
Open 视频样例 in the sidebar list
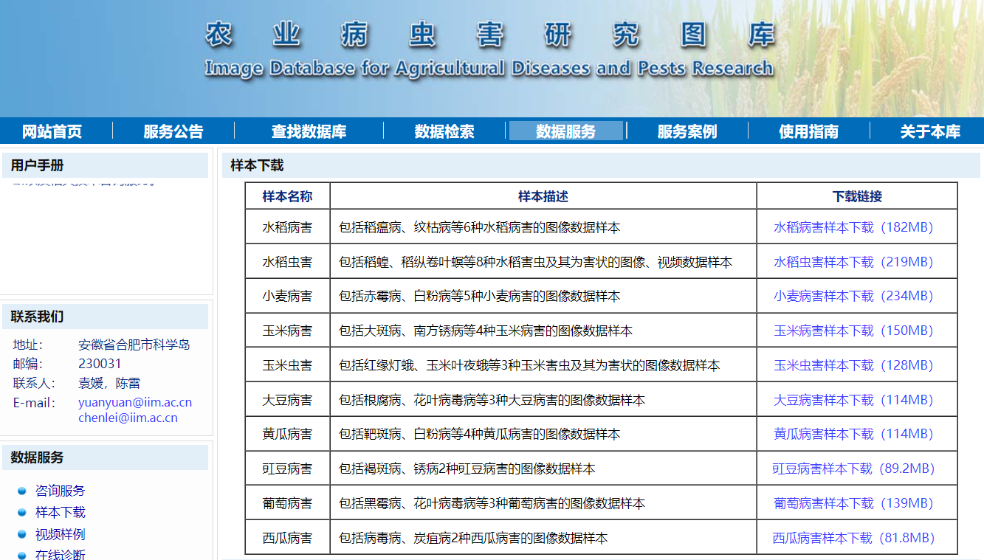pos(61,534)
